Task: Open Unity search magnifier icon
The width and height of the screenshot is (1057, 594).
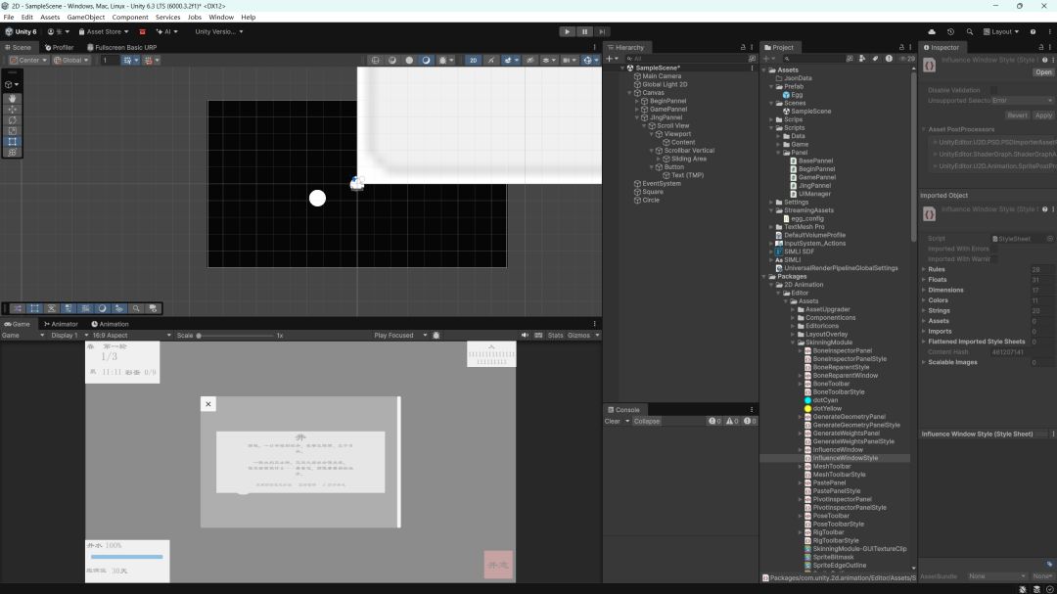Action: [969, 31]
